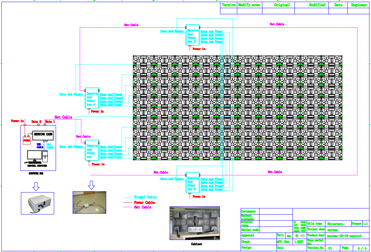Select the Data 1 port label

[x=50, y=122]
